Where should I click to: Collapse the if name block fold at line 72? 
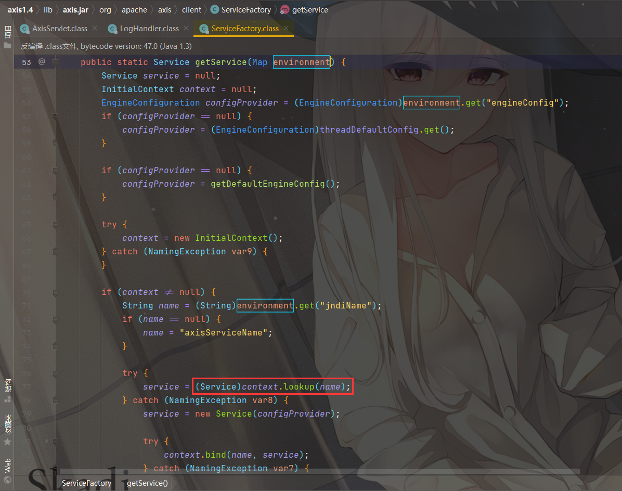click(56, 319)
